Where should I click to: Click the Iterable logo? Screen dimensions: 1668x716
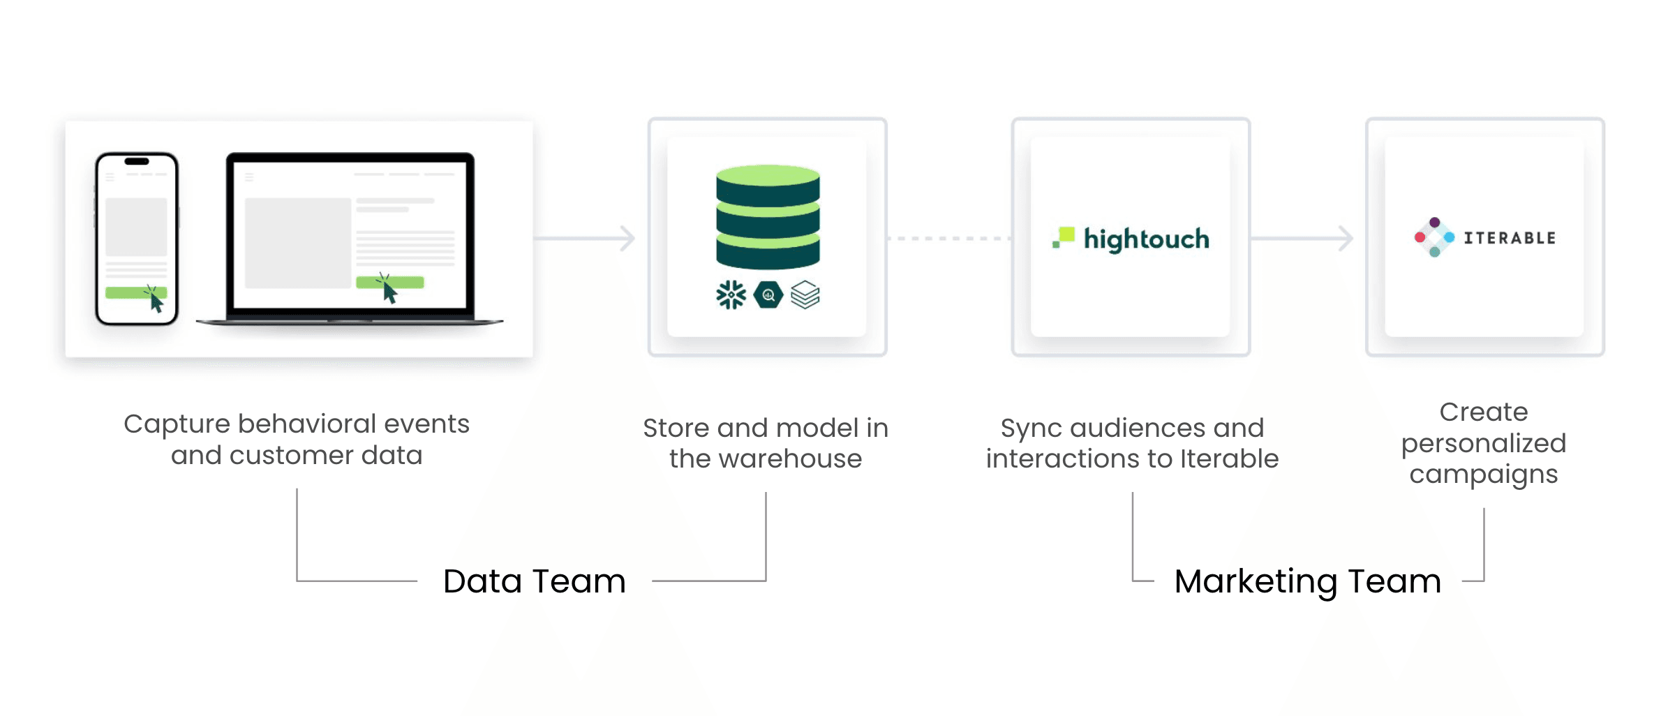pos(1484,237)
